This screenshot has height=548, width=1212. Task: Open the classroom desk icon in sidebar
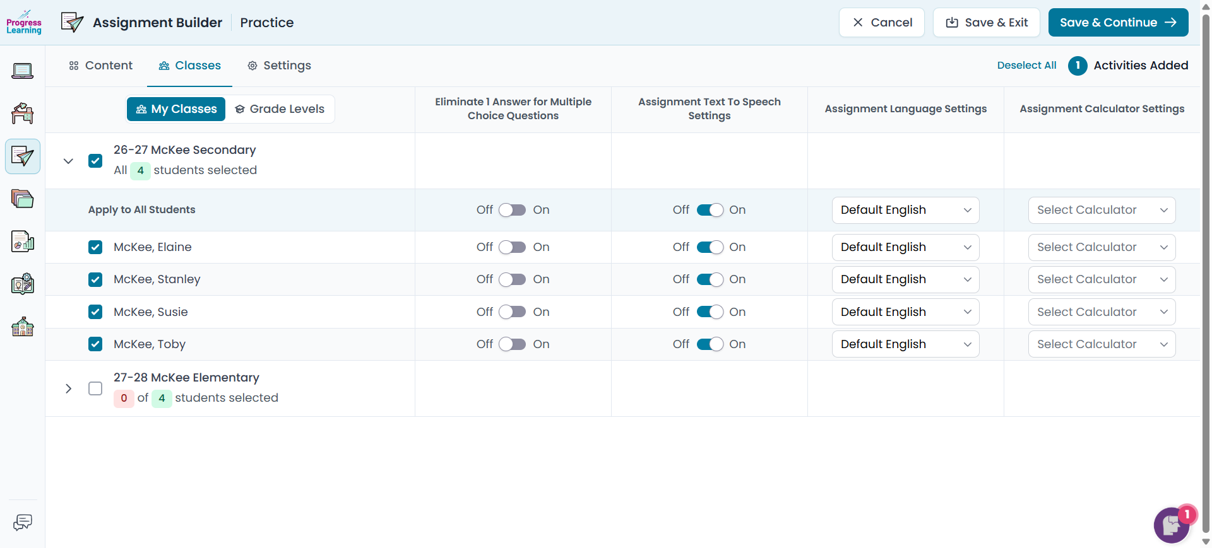(23, 114)
